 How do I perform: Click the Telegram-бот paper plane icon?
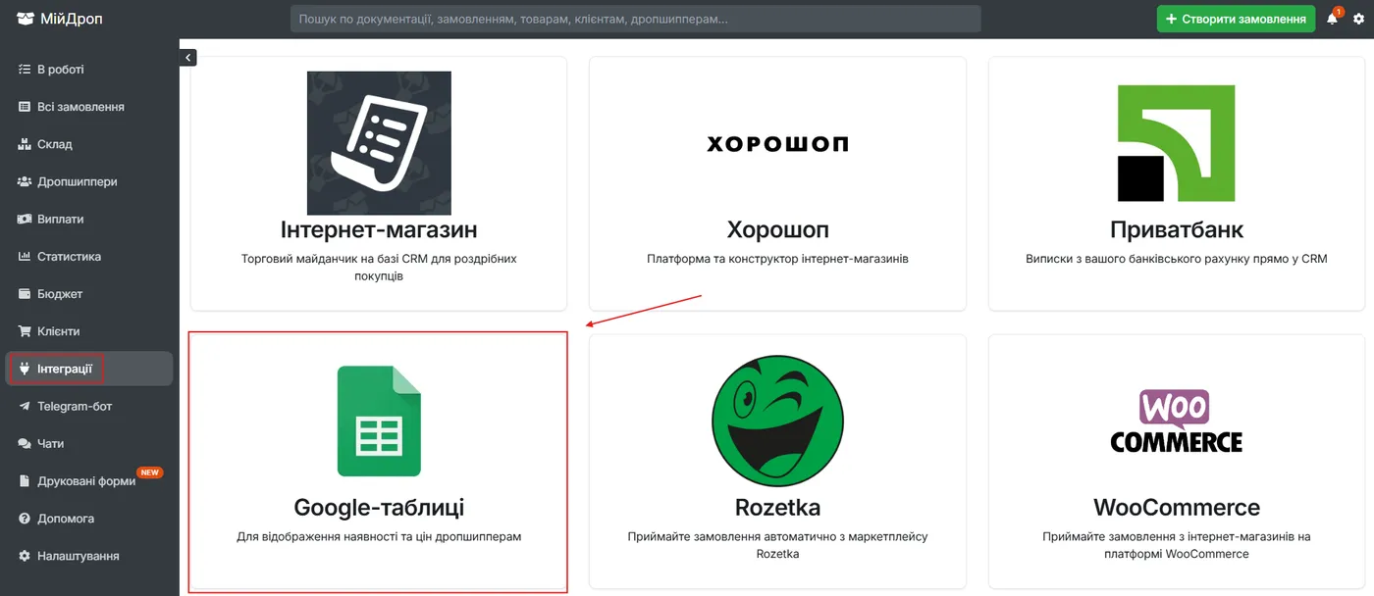[x=25, y=406]
